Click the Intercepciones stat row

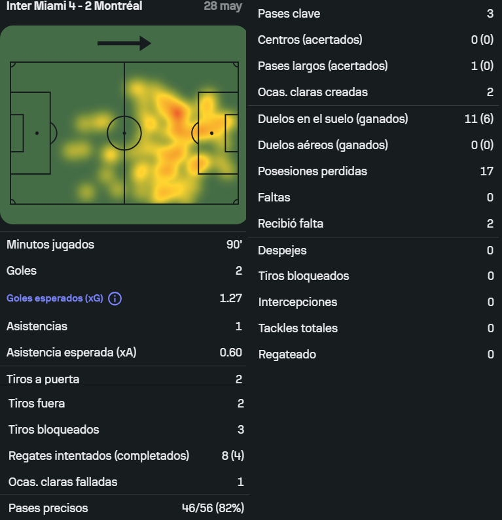[375, 302]
